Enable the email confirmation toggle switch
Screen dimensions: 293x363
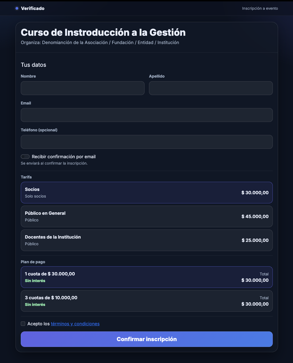pyautogui.click(x=25, y=157)
